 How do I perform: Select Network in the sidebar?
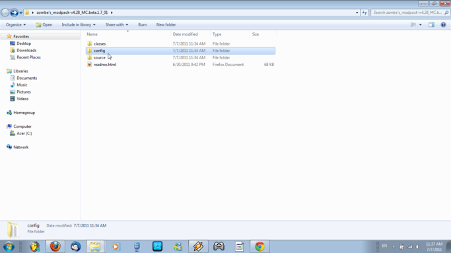tap(20, 147)
